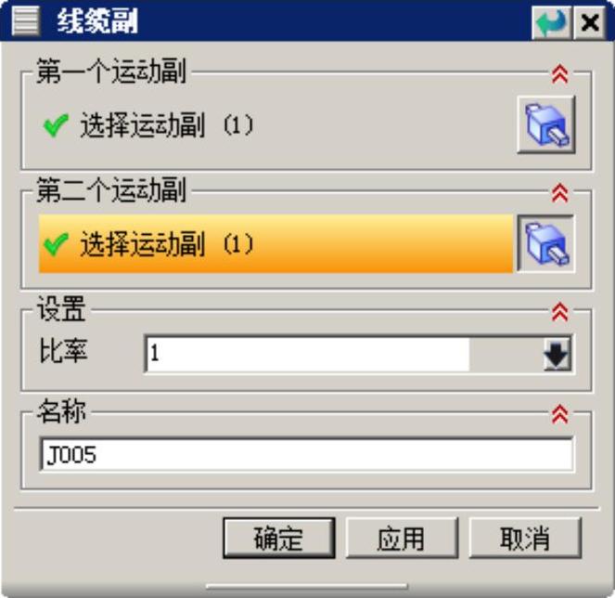The image size is (615, 598).
Task: Confirm with the 确定 button
Action: click(x=279, y=538)
